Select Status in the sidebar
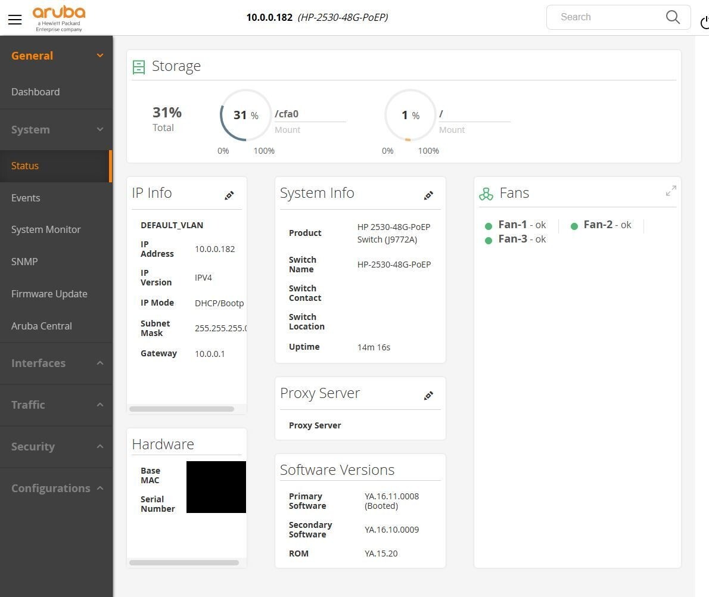 56,166
